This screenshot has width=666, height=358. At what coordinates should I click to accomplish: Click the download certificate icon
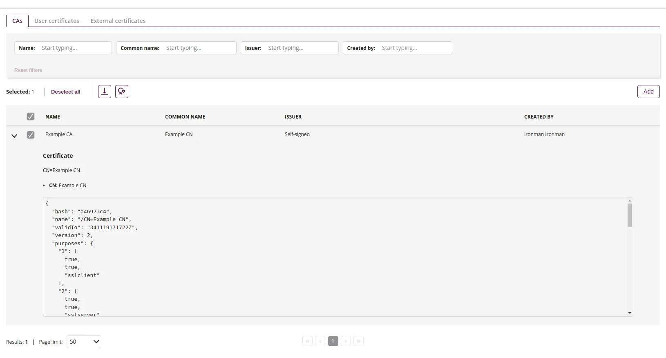[x=105, y=92]
